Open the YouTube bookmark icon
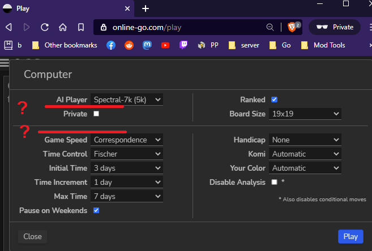The height and width of the screenshot is (251, 372). (x=165, y=45)
